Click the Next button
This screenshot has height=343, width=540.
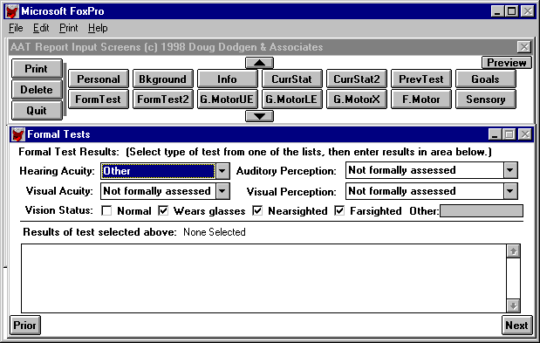pos(516,325)
